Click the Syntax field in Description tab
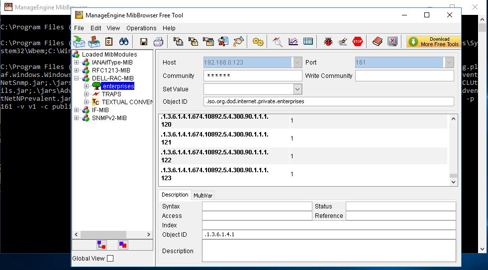Viewport: 488px width, 270px height. (257, 206)
